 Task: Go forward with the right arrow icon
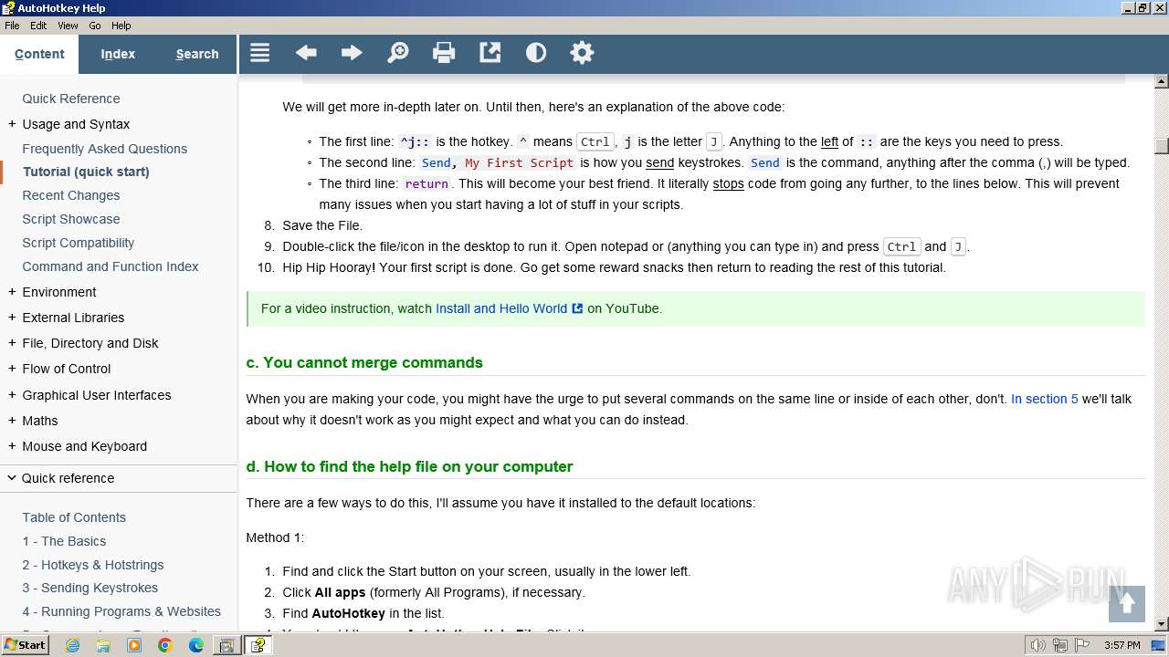(352, 53)
